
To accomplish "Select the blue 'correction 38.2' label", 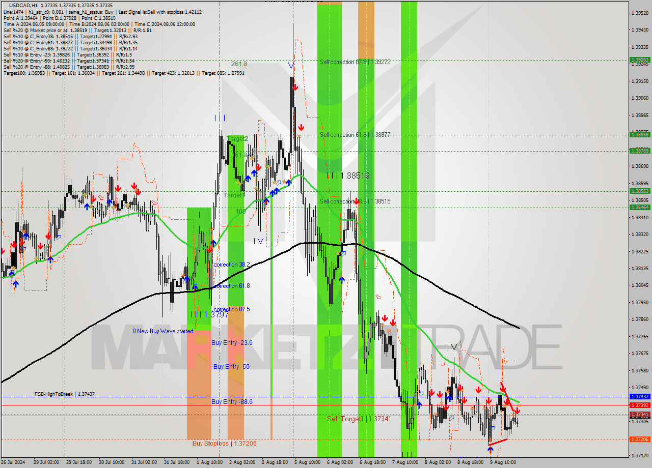I will (x=232, y=265).
